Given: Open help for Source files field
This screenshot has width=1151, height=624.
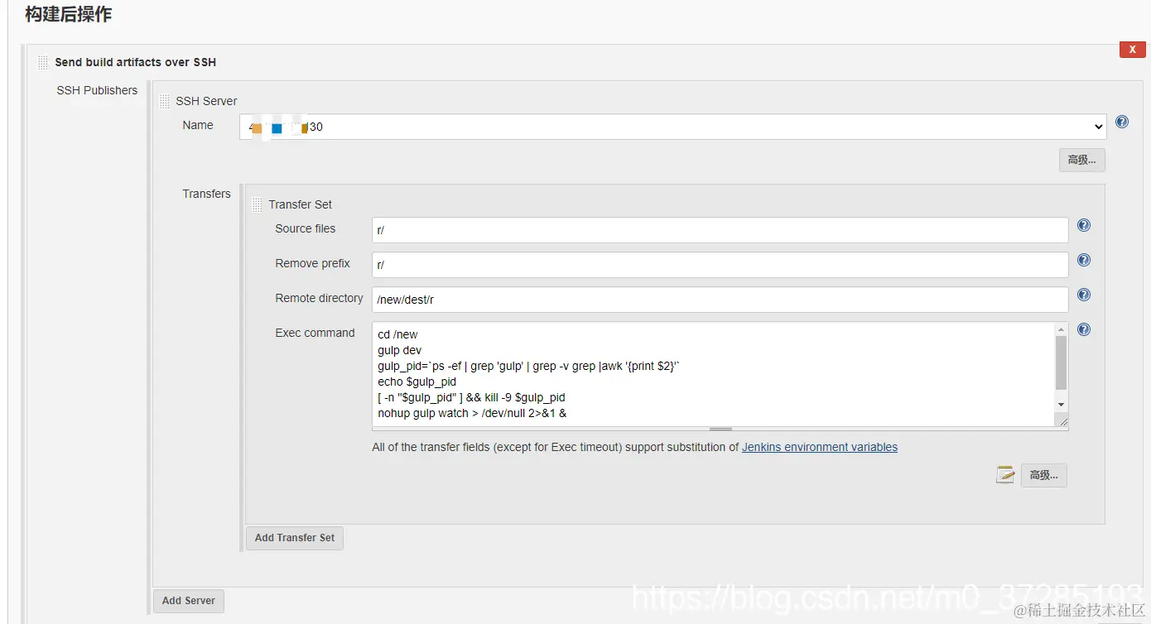Looking at the screenshot, I should 1083,225.
